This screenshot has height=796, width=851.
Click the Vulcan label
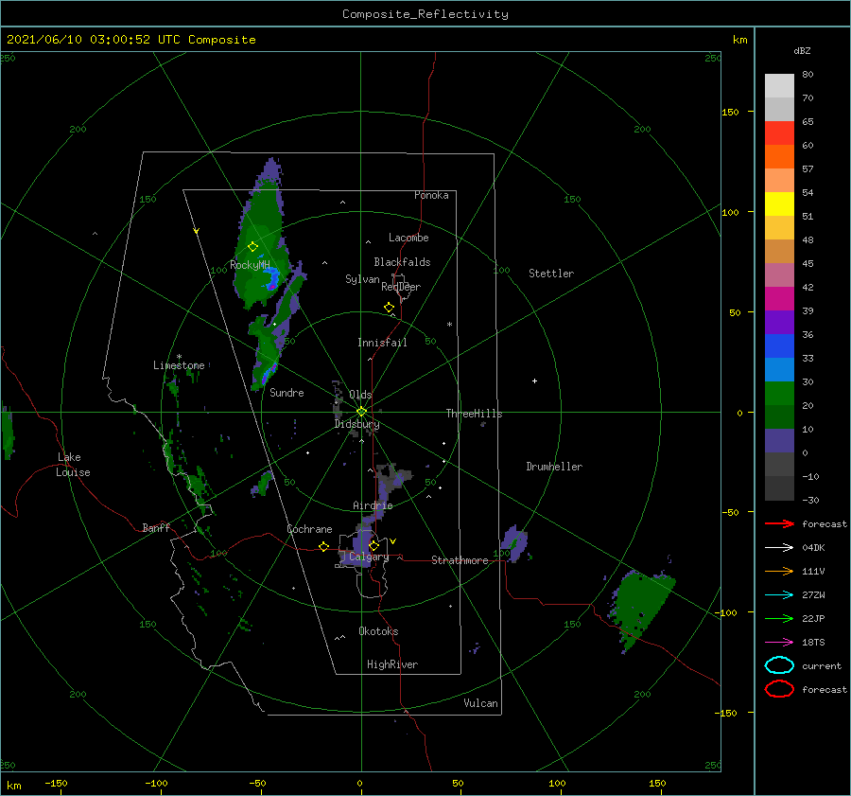tap(480, 703)
